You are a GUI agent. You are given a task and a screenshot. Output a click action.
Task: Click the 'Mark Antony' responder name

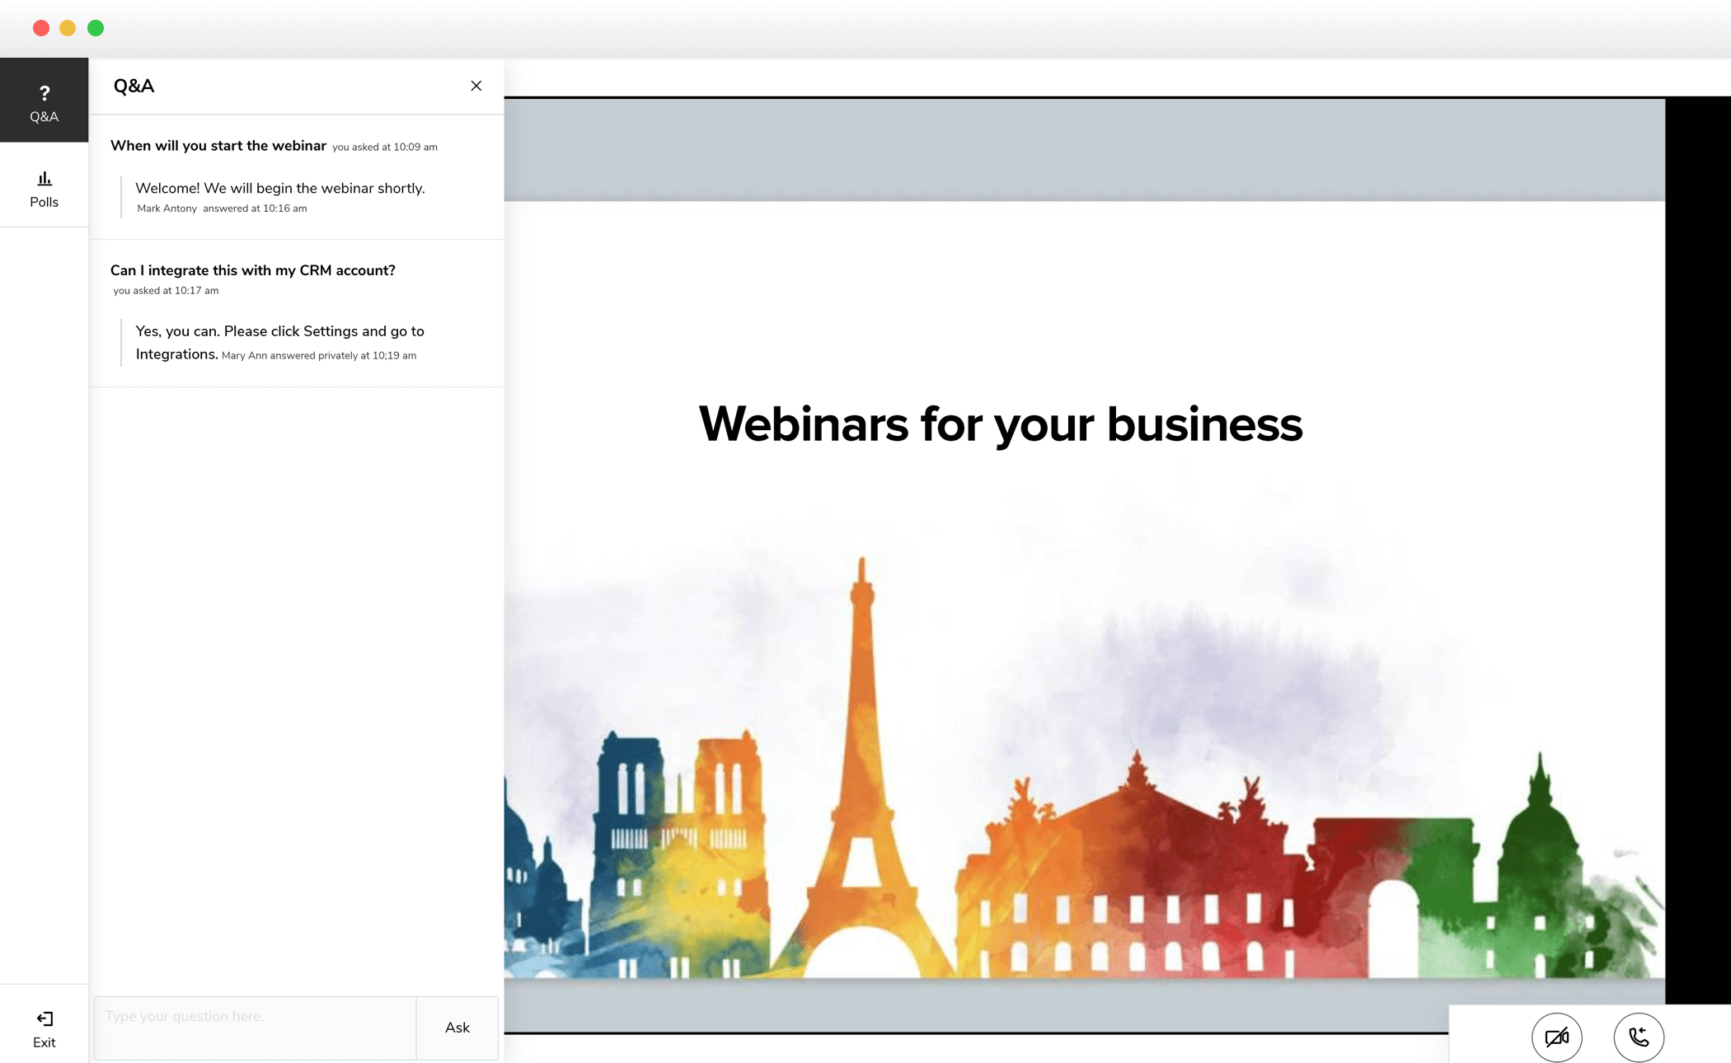pyautogui.click(x=167, y=208)
